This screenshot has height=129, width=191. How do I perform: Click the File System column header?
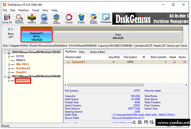[130, 57]
